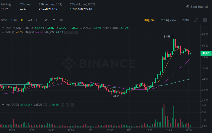Collapse the MA indicator legend row

point(3,32)
